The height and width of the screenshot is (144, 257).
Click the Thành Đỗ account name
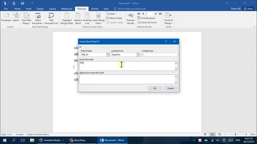coord(236,9)
